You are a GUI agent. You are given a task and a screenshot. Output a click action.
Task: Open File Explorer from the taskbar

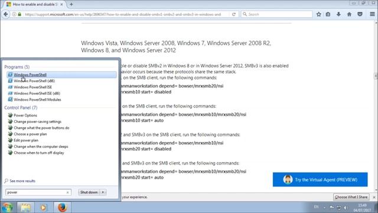click(25, 208)
